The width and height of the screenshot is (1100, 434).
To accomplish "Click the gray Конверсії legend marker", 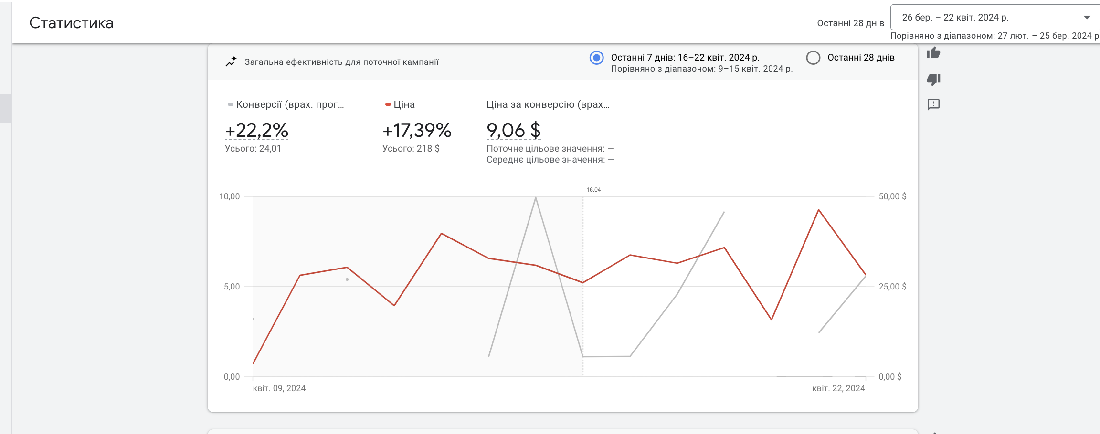I will click(230, 104).
